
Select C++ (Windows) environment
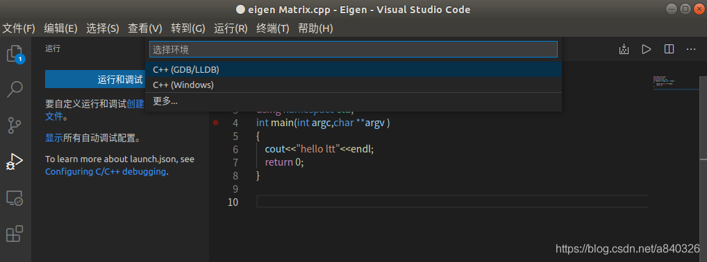[353, 85]
